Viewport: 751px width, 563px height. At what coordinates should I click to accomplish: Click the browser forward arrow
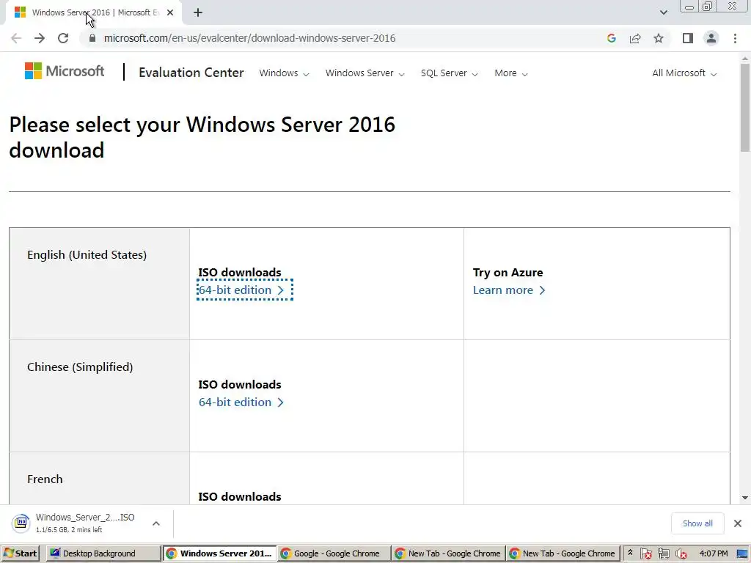40,38
